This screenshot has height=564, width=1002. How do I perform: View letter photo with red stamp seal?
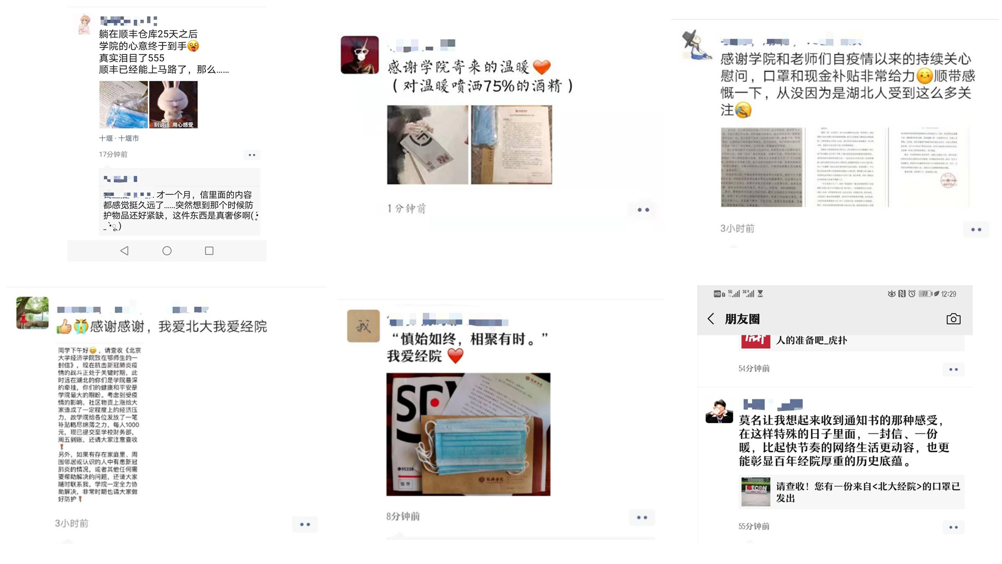(x=929, y=167)
